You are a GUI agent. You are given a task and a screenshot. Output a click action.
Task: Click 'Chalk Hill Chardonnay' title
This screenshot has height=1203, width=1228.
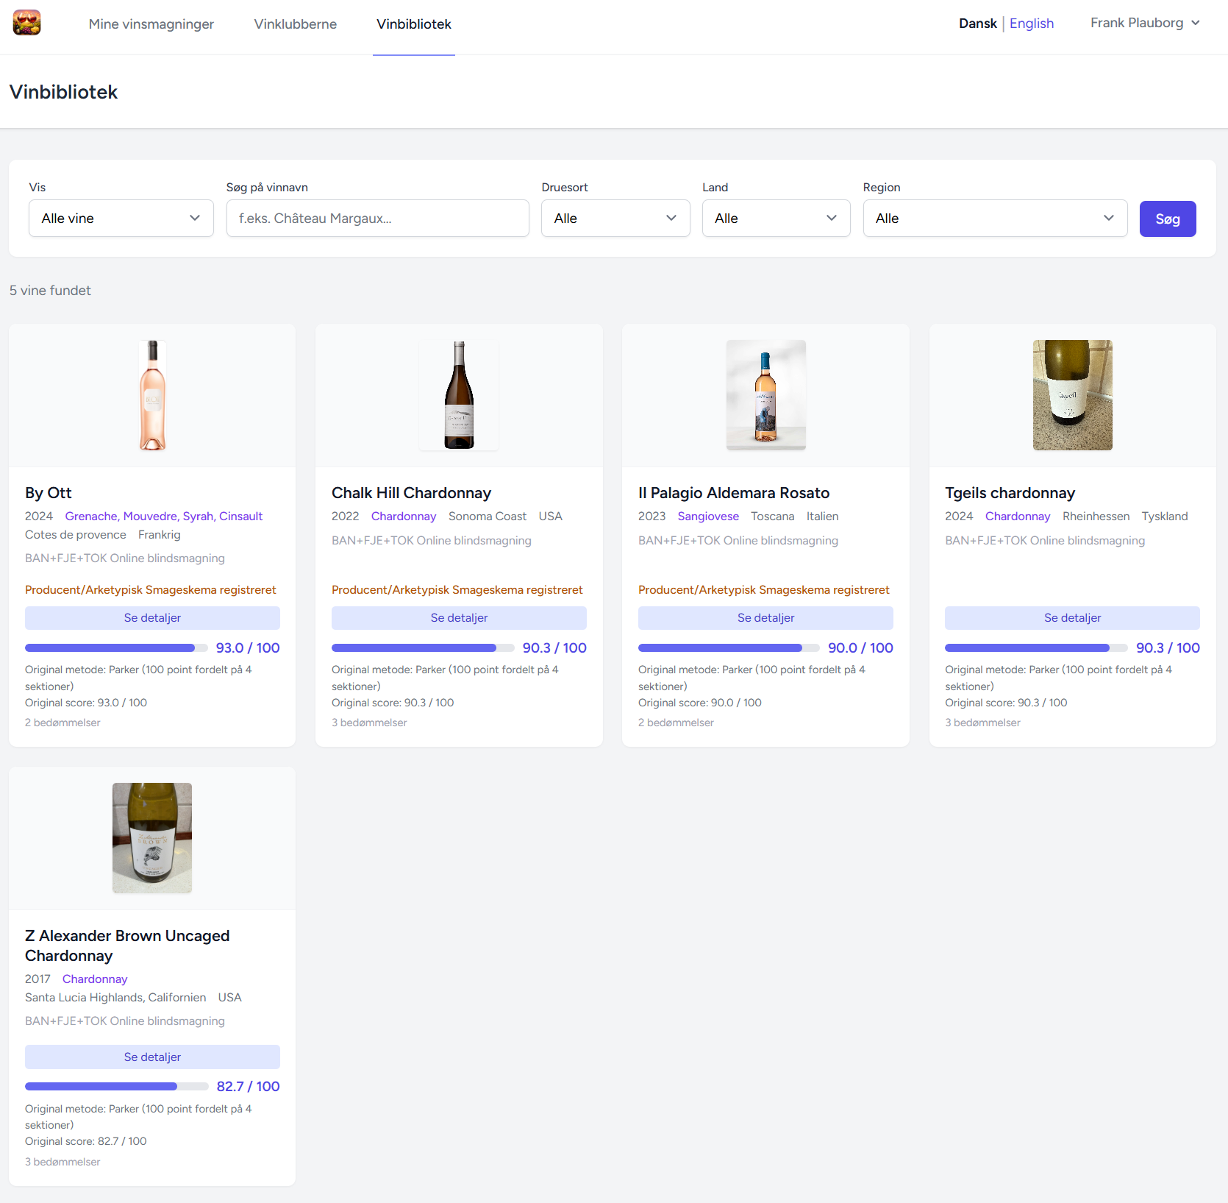click(411, 493)
